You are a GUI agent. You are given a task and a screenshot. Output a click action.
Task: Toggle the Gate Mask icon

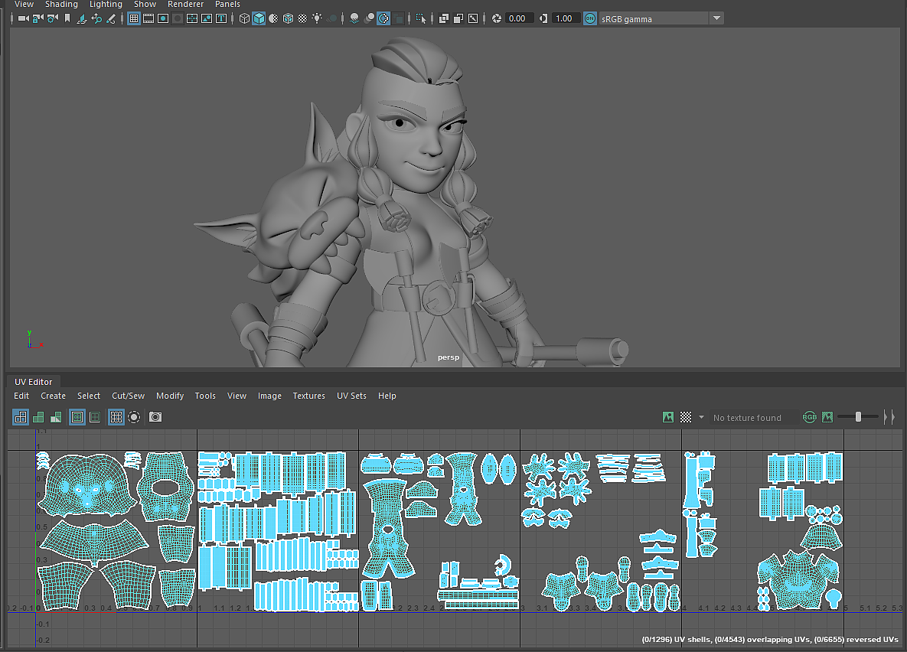pyautogui.click(x=178, y=18)
